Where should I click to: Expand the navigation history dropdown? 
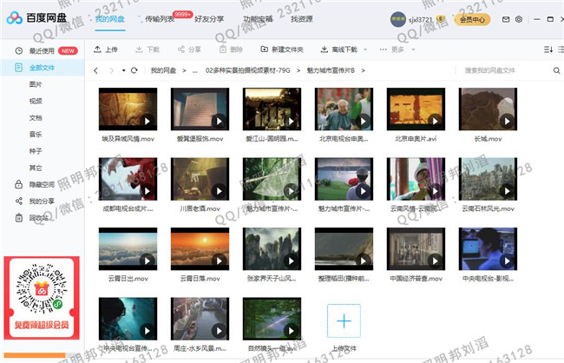[x=123, y=70]
